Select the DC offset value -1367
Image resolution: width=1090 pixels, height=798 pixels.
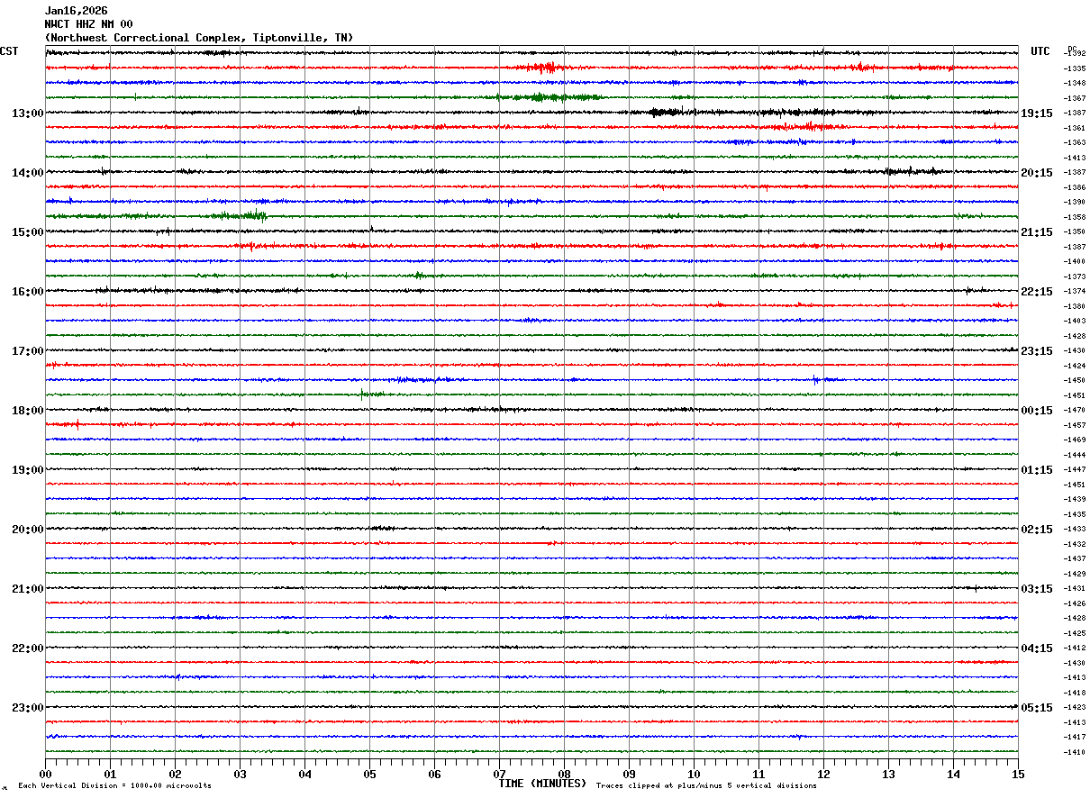(x=1074, y=98)
